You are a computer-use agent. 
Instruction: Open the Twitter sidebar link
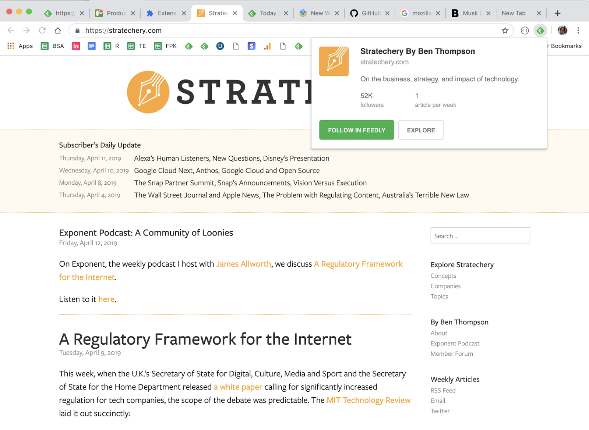440,411
